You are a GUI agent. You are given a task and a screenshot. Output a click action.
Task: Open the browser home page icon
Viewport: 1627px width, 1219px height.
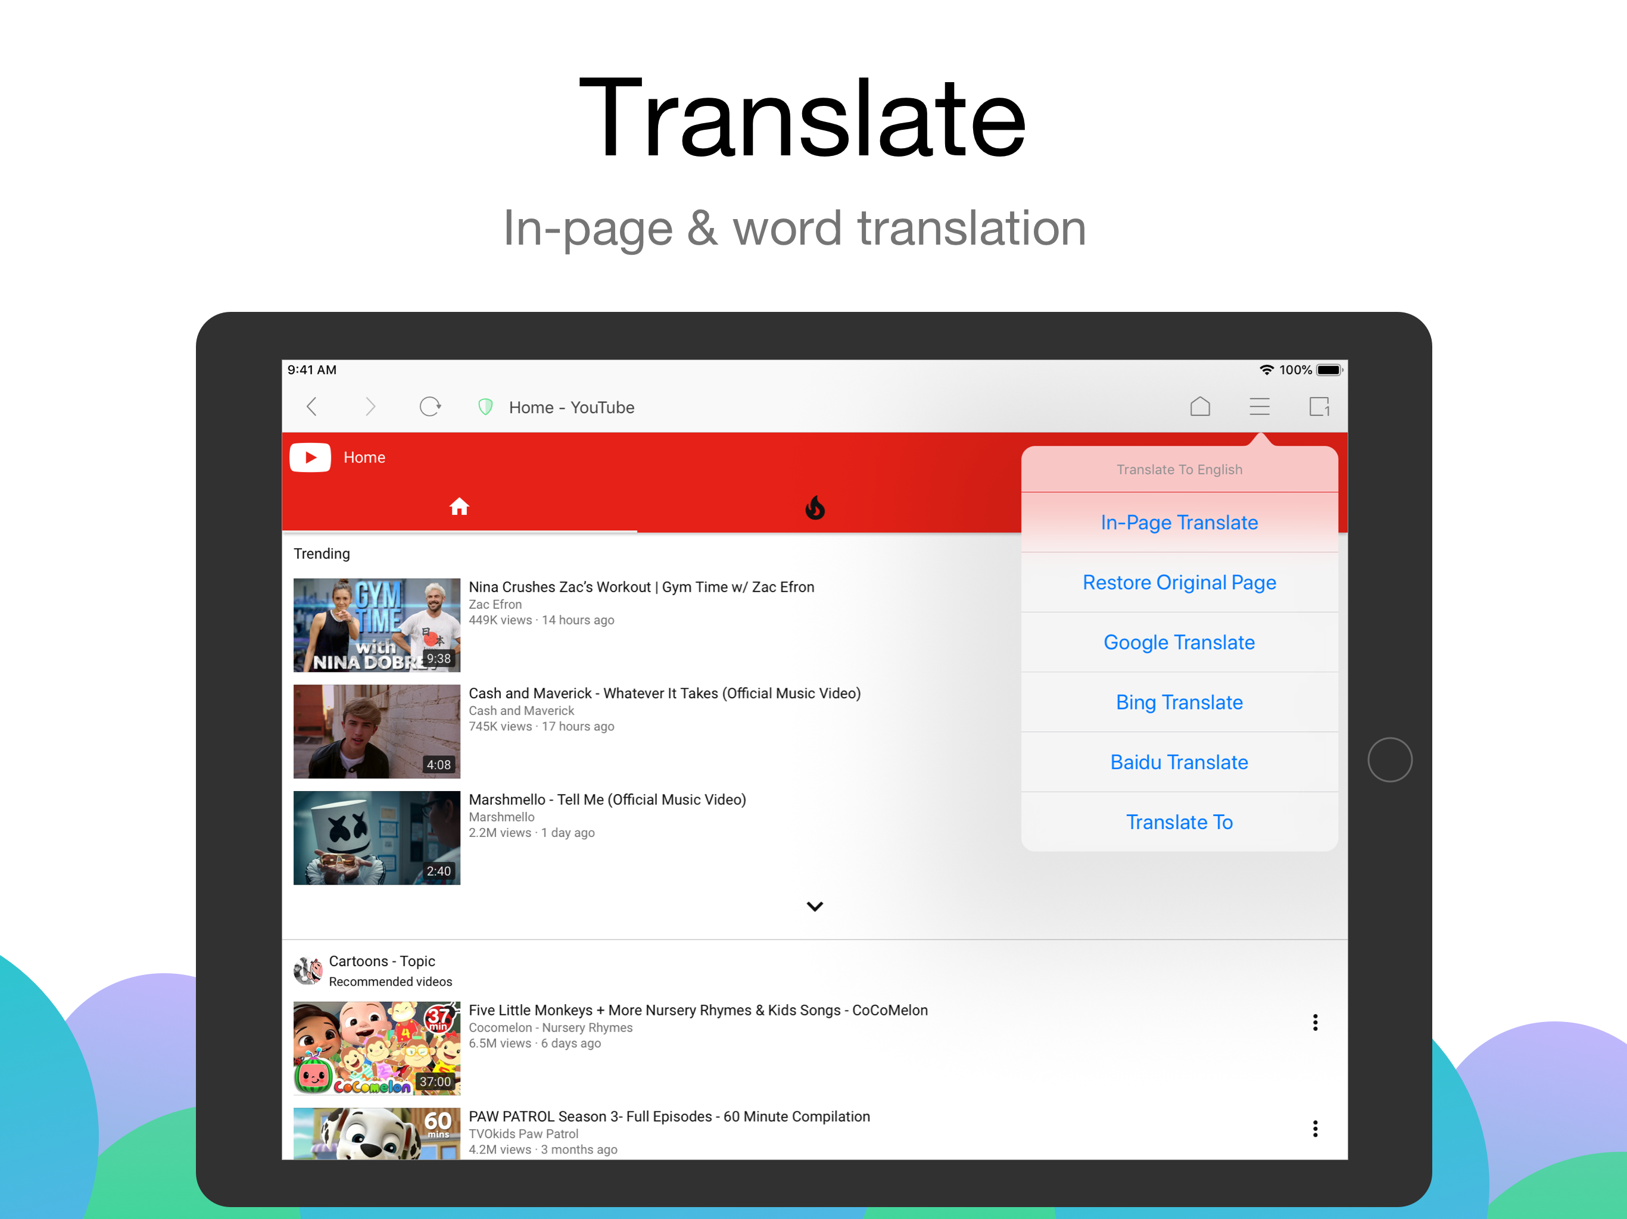coord(1199,407)
